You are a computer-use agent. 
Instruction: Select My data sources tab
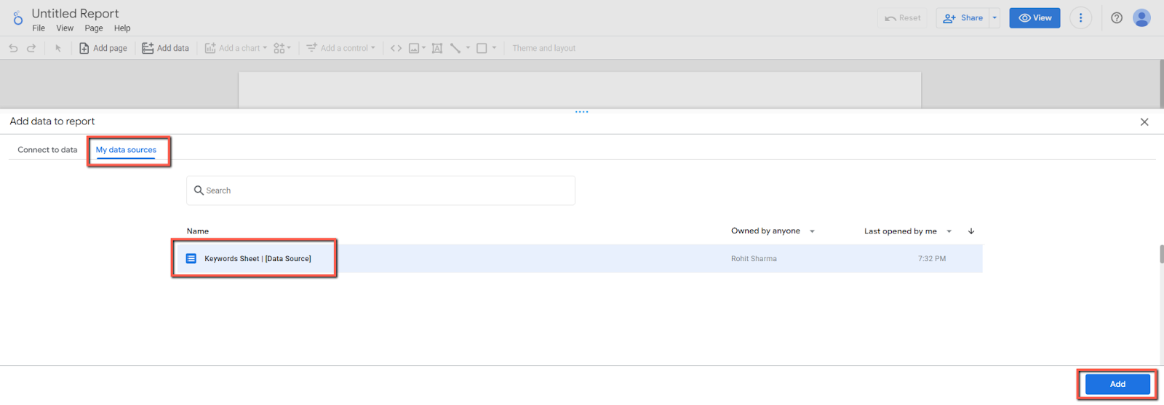point(126,150)
